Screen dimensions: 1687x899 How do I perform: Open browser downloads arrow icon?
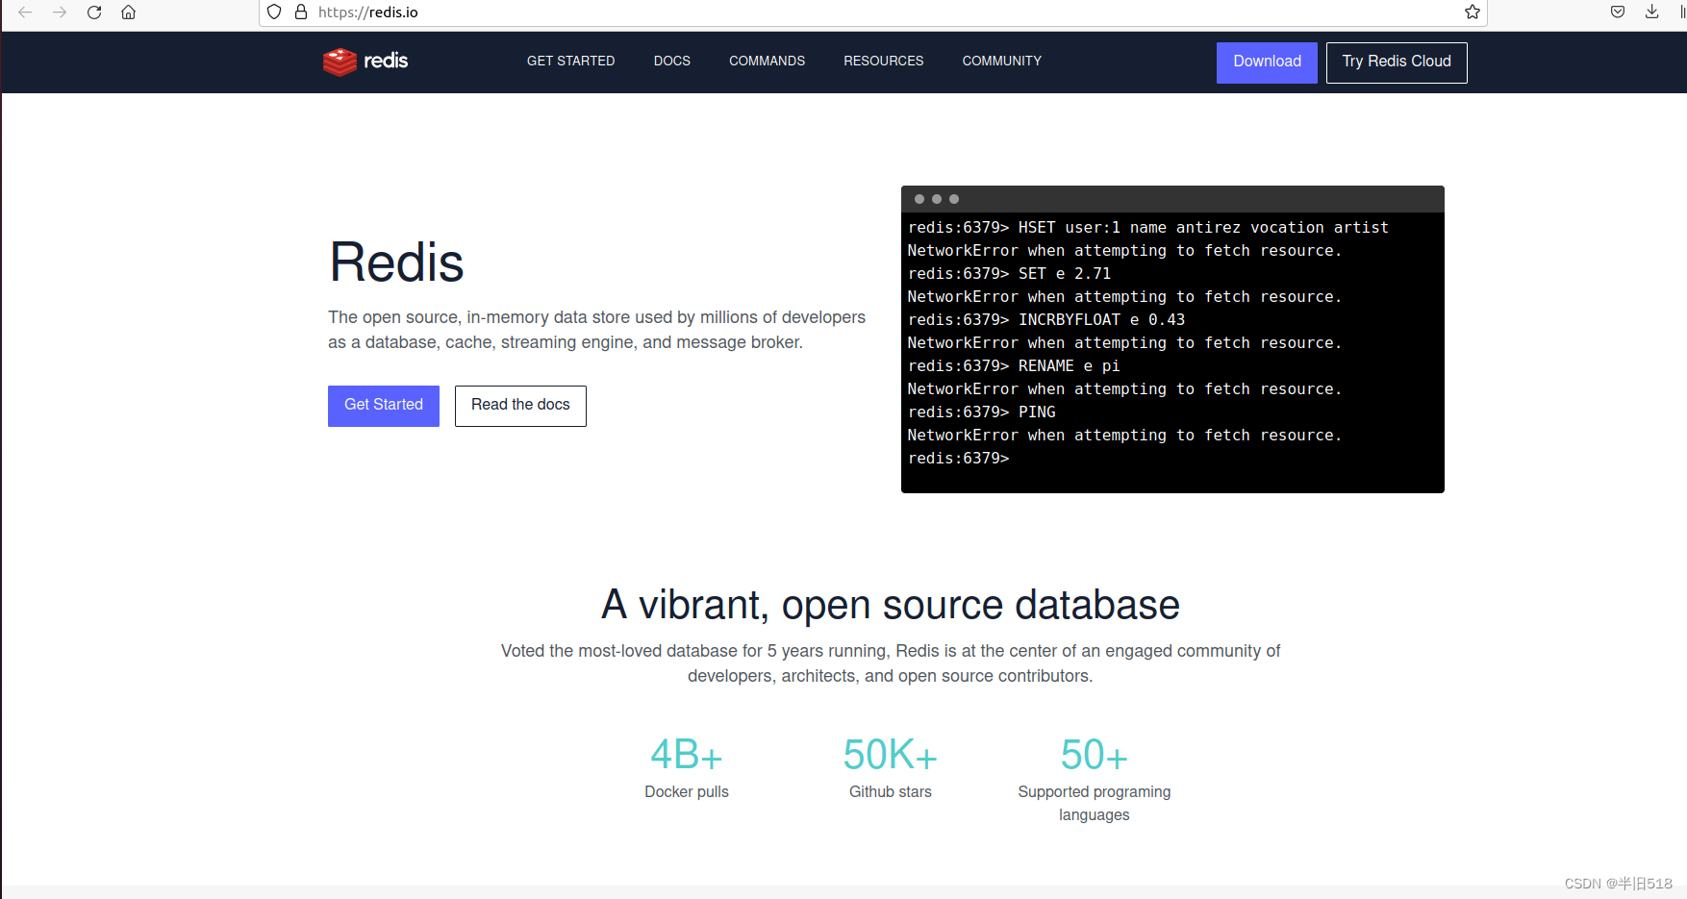pos(1651,12)
